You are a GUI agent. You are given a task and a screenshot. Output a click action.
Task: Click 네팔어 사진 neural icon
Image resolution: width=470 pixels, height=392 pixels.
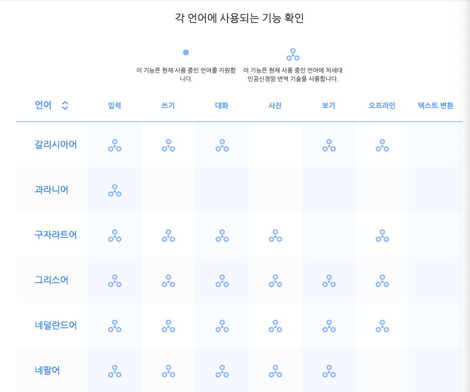[276, 371]
